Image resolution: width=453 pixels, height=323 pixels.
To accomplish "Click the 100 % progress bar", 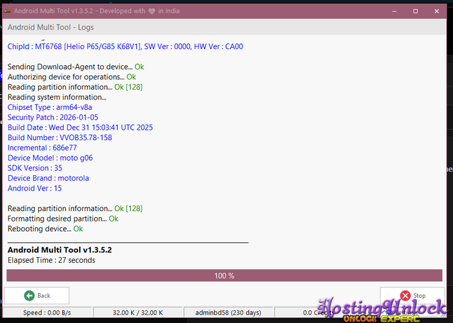I will (224, 276).
